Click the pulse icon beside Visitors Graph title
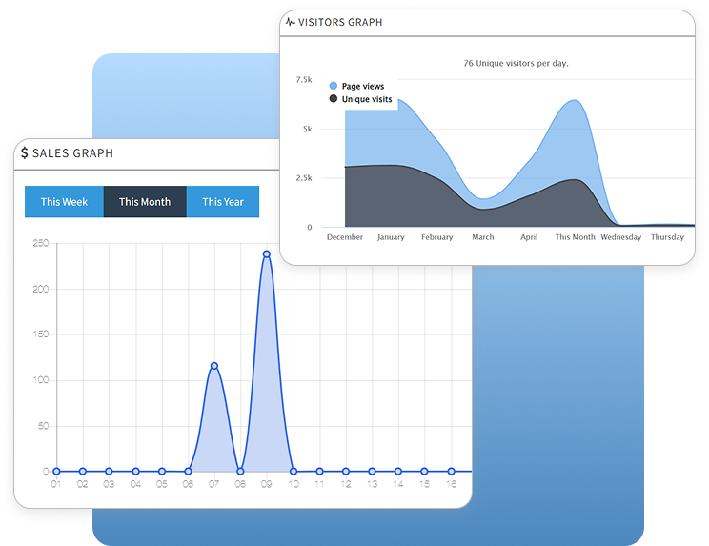 [x=291, y=22]
